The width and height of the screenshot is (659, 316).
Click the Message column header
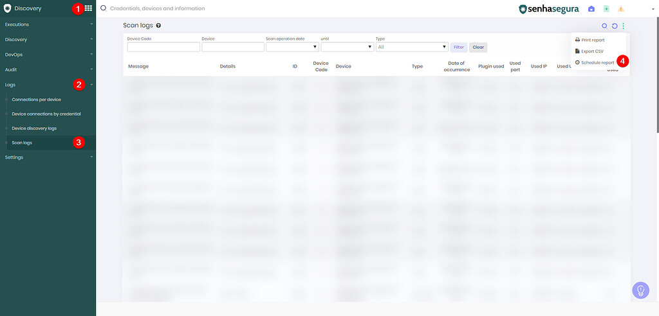tap(138, 66)
